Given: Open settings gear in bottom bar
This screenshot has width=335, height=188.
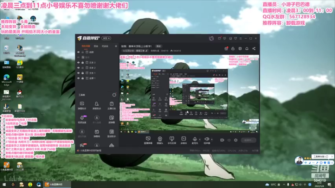Looking at the screenshot, I should tap(236, 140).
